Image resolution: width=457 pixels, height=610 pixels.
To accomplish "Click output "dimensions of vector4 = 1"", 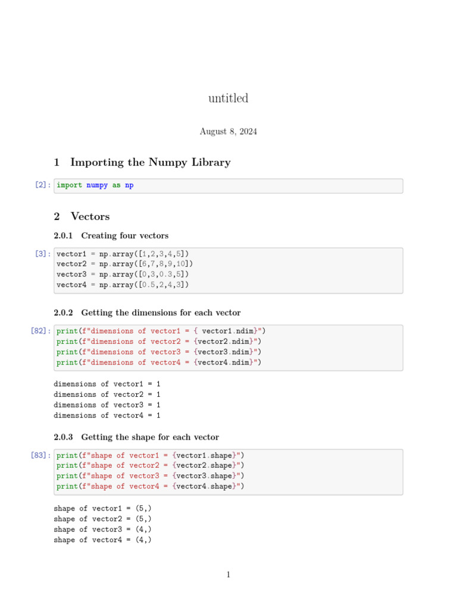I will pos(107,415).
